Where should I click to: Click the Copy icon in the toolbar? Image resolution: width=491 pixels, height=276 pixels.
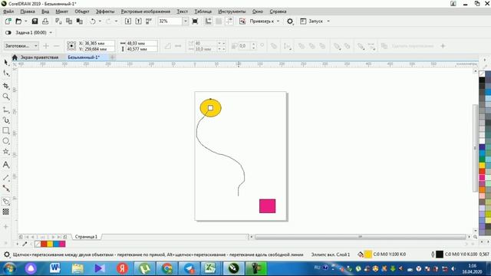[x=69, y=21]
